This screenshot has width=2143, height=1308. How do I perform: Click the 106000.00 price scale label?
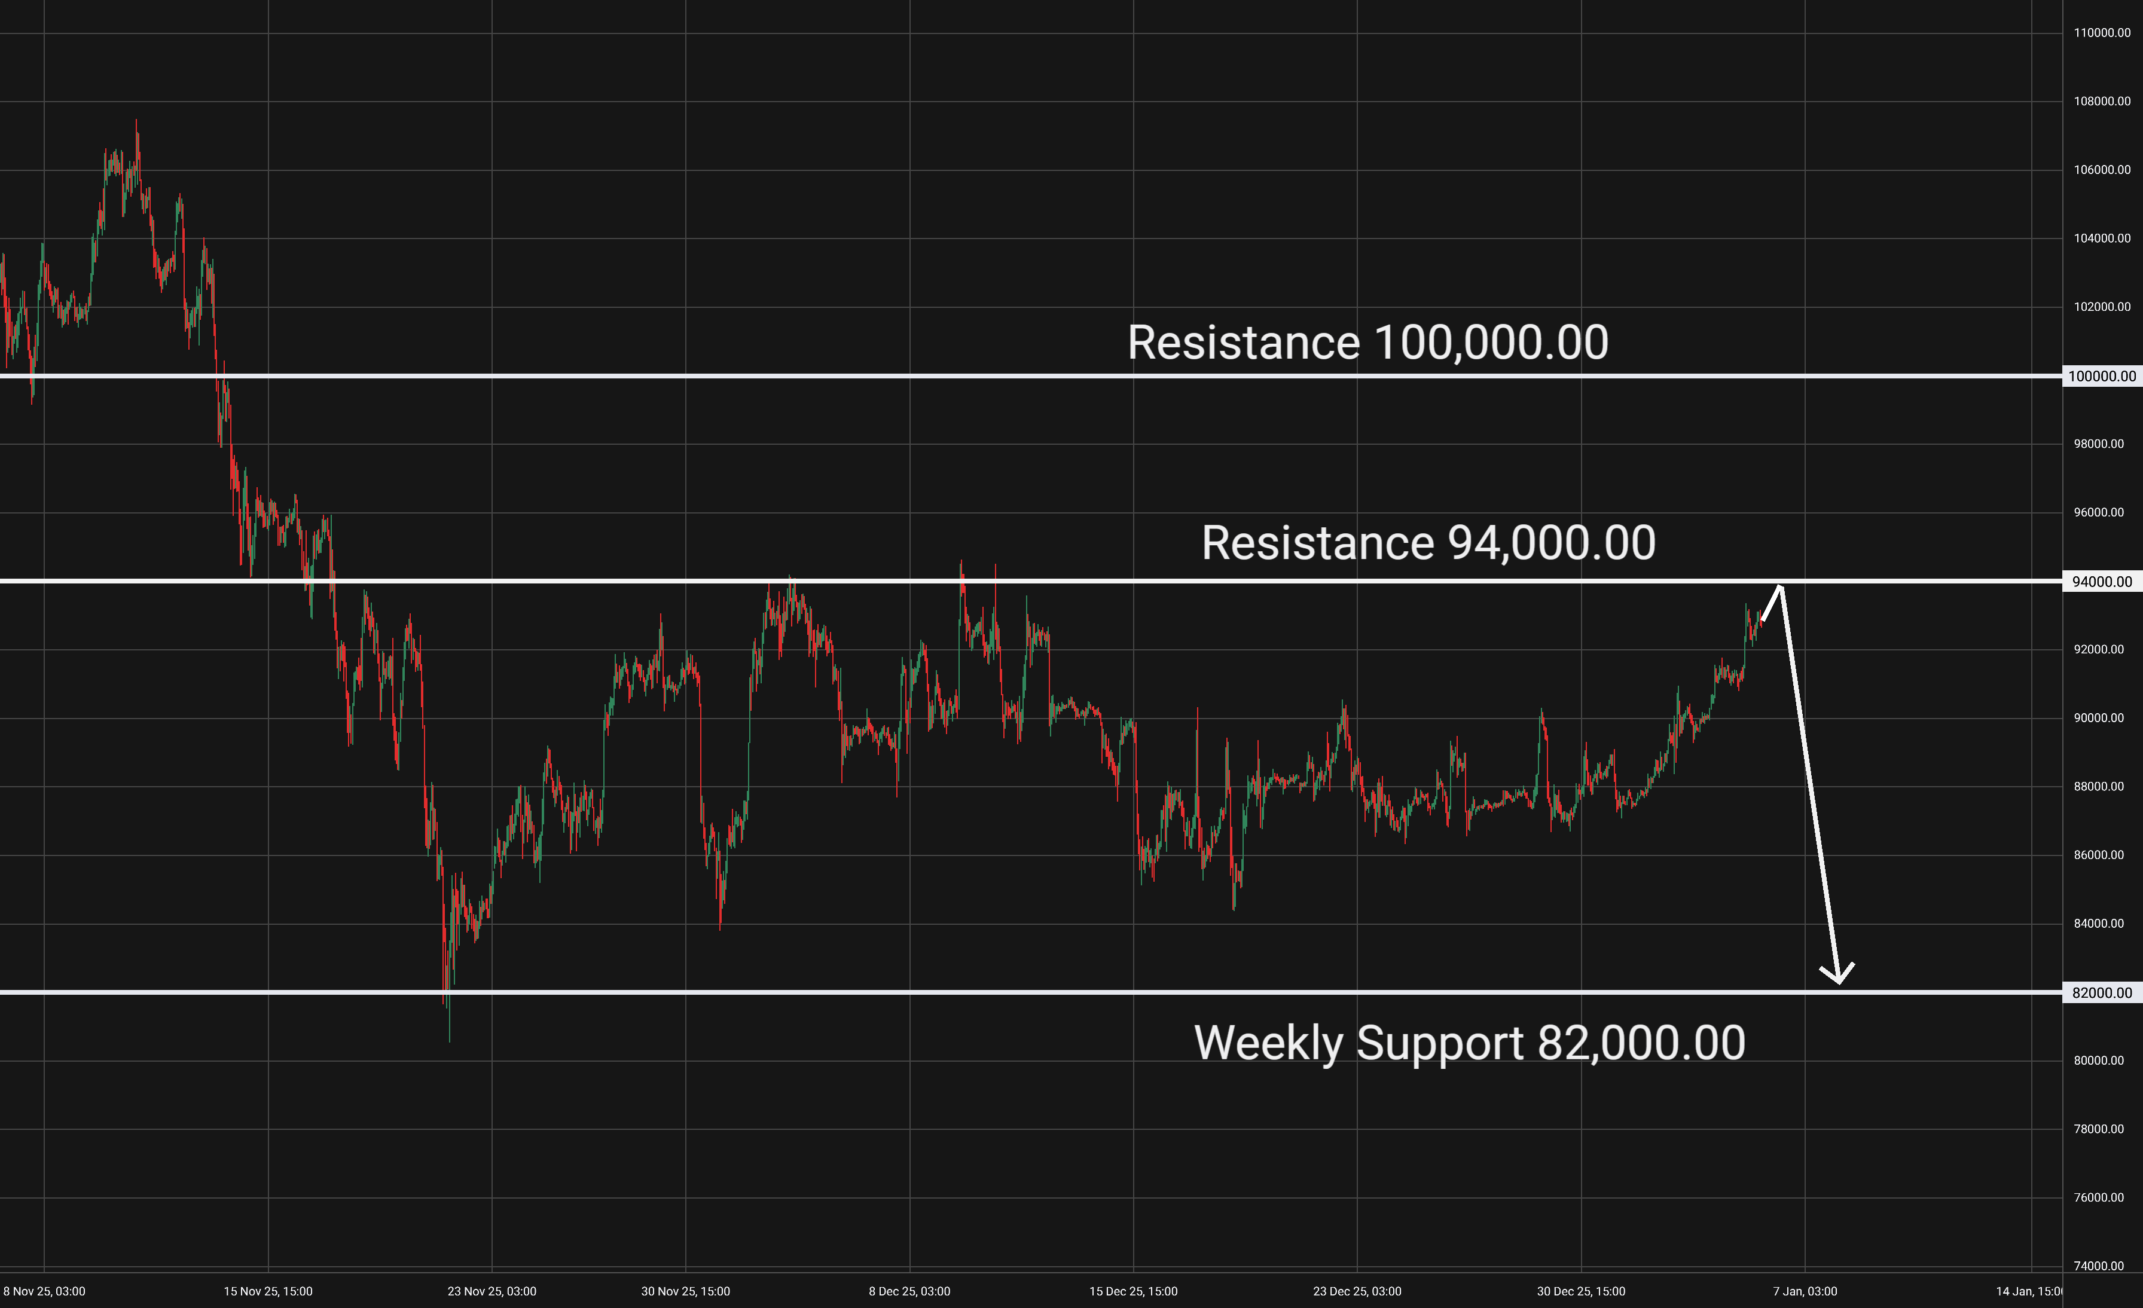2101,170
